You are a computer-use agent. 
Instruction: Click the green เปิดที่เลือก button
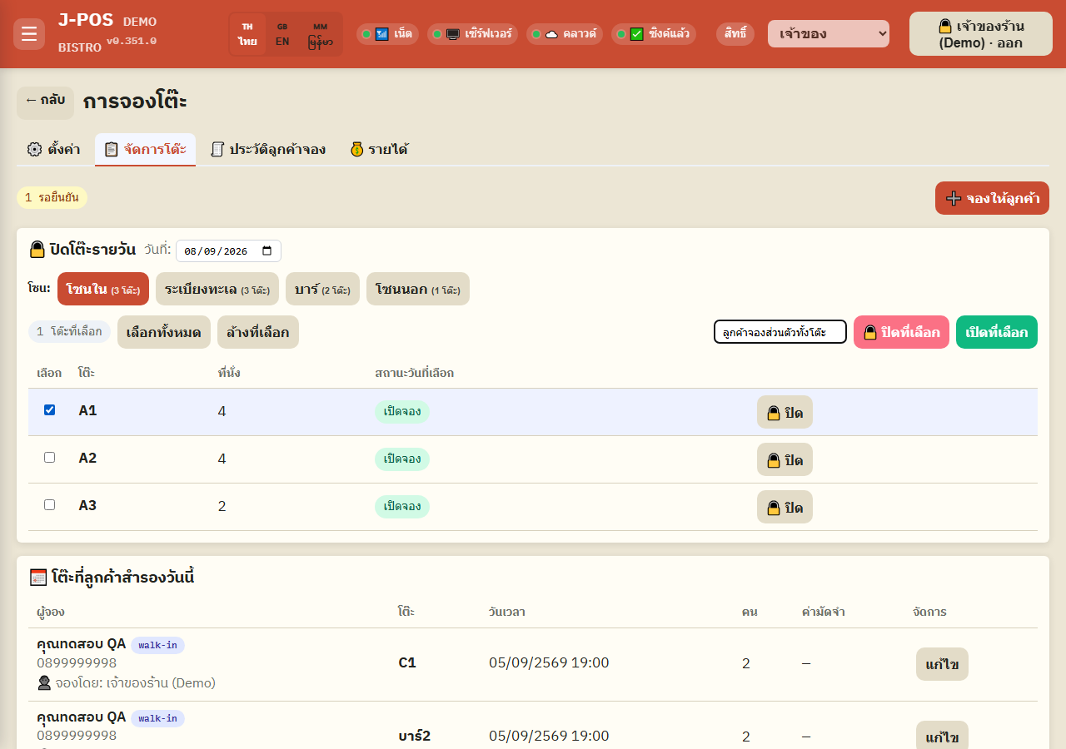(x=997, y=332)
